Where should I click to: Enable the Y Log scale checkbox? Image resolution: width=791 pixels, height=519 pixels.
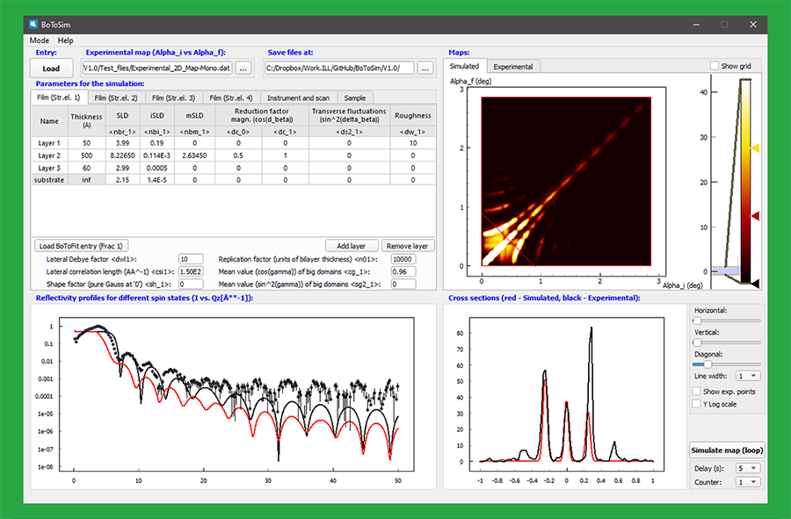[697, 404]
